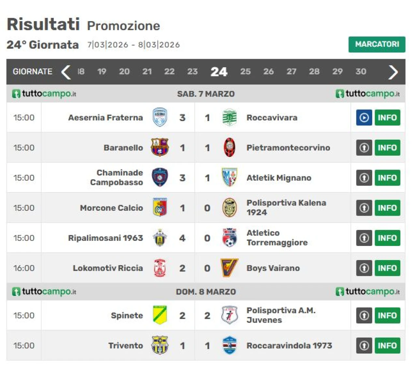Open INFO for Lokomotiv Riccia match
This screenshot has height=367, width=417.
pos(387,268)
